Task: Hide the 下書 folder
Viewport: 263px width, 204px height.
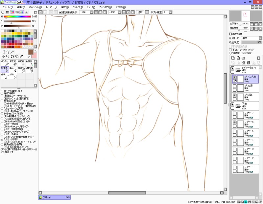Action: click(x=232, y=104)
